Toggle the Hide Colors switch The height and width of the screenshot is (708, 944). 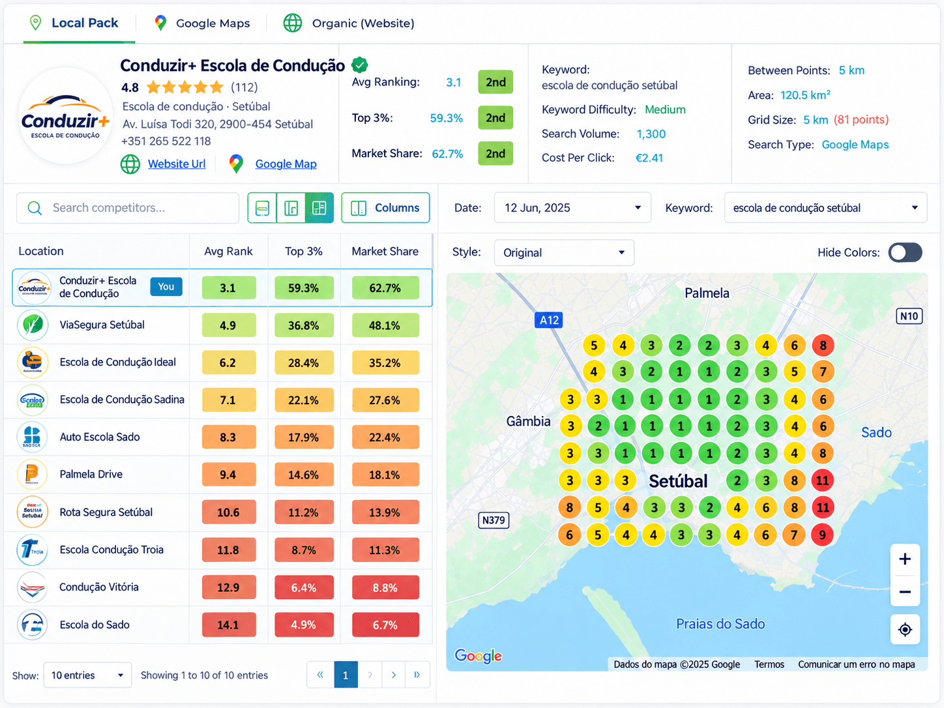(905, 252)
